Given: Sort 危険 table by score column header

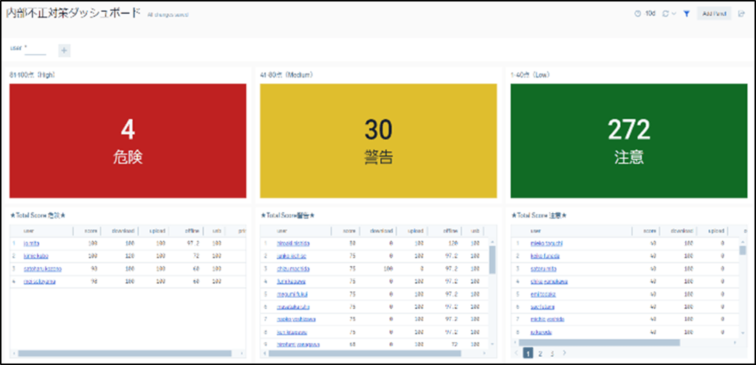Looking at the screenshot, I should [x=91, y=230].
